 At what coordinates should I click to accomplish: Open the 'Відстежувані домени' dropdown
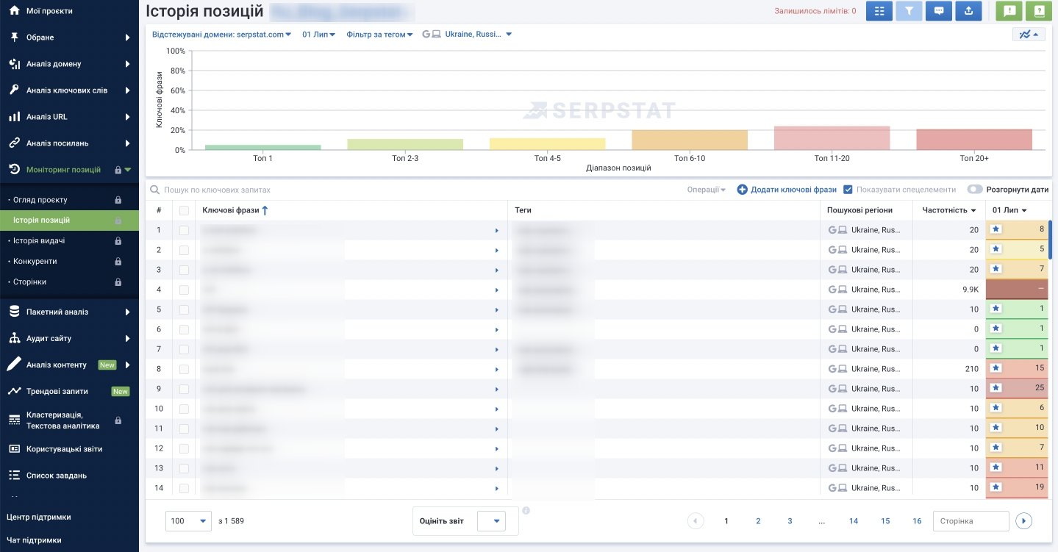pyautogui.click(x=221, y=35)
